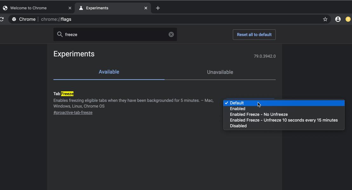Open the profile avatar icon
Viewport: 352px width, 190px height.
pyautogui.click(x=338, y=19)
